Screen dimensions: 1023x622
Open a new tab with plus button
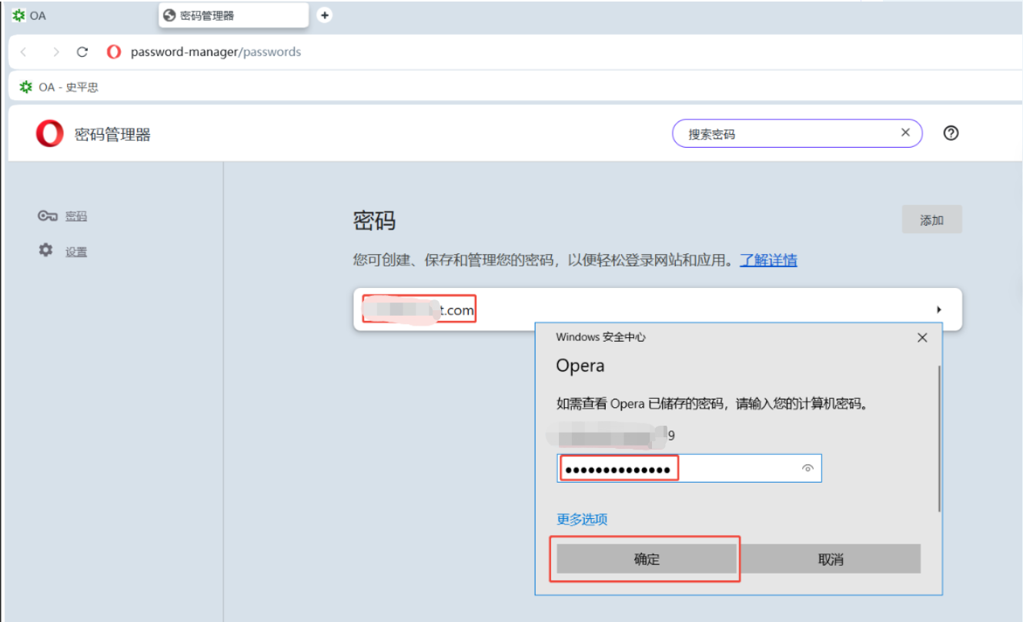click(325, 15)
